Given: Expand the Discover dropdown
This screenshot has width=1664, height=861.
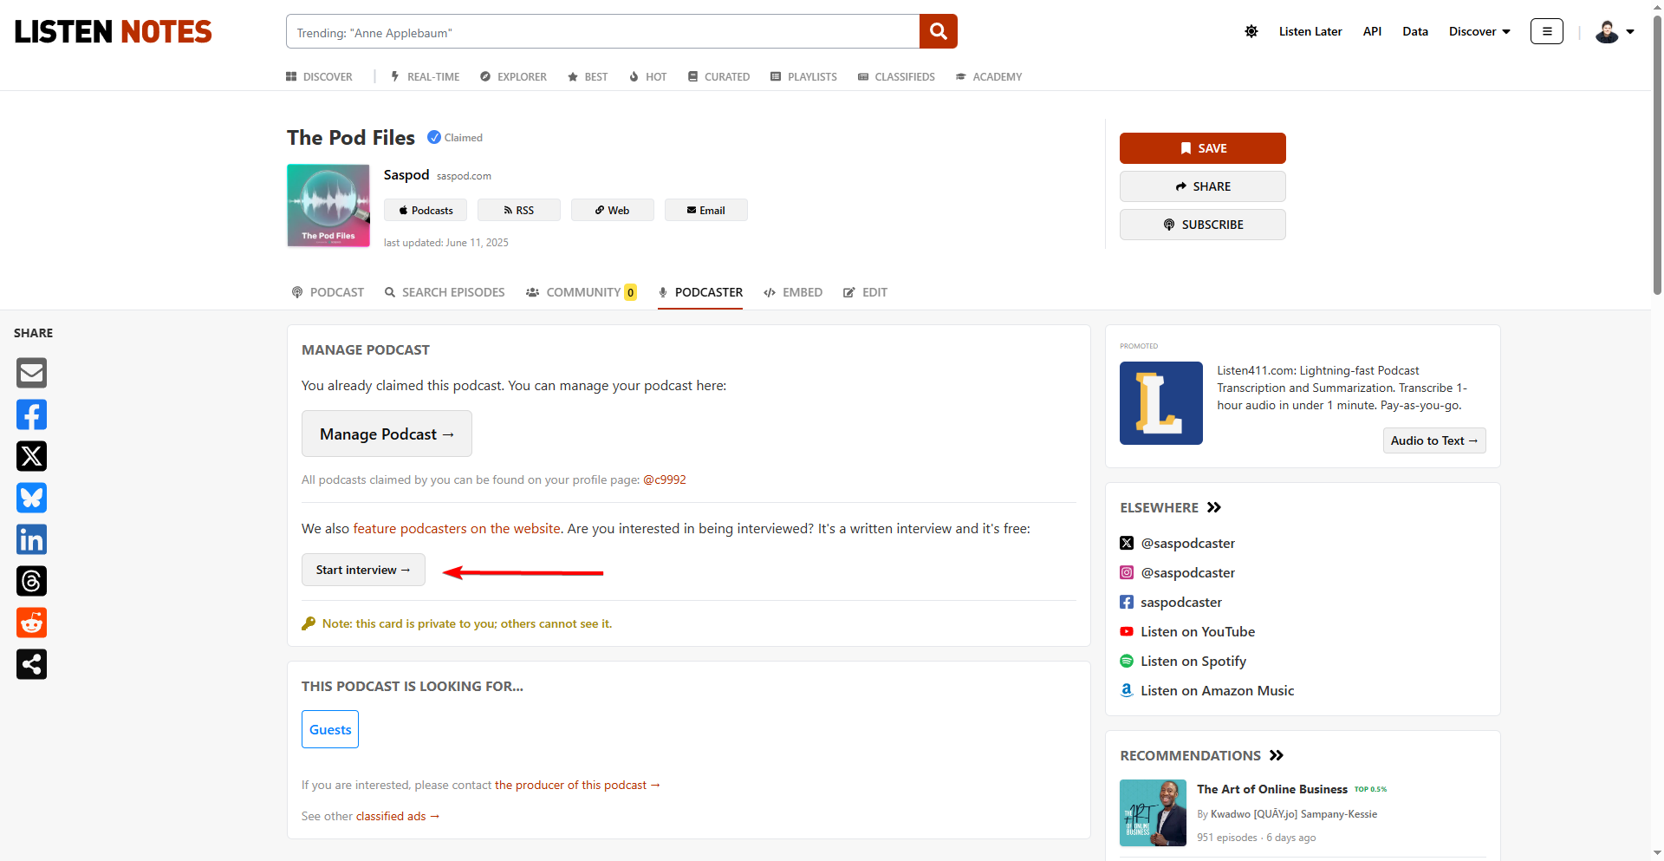Looking at the screenshot, I should (1479, 31).
